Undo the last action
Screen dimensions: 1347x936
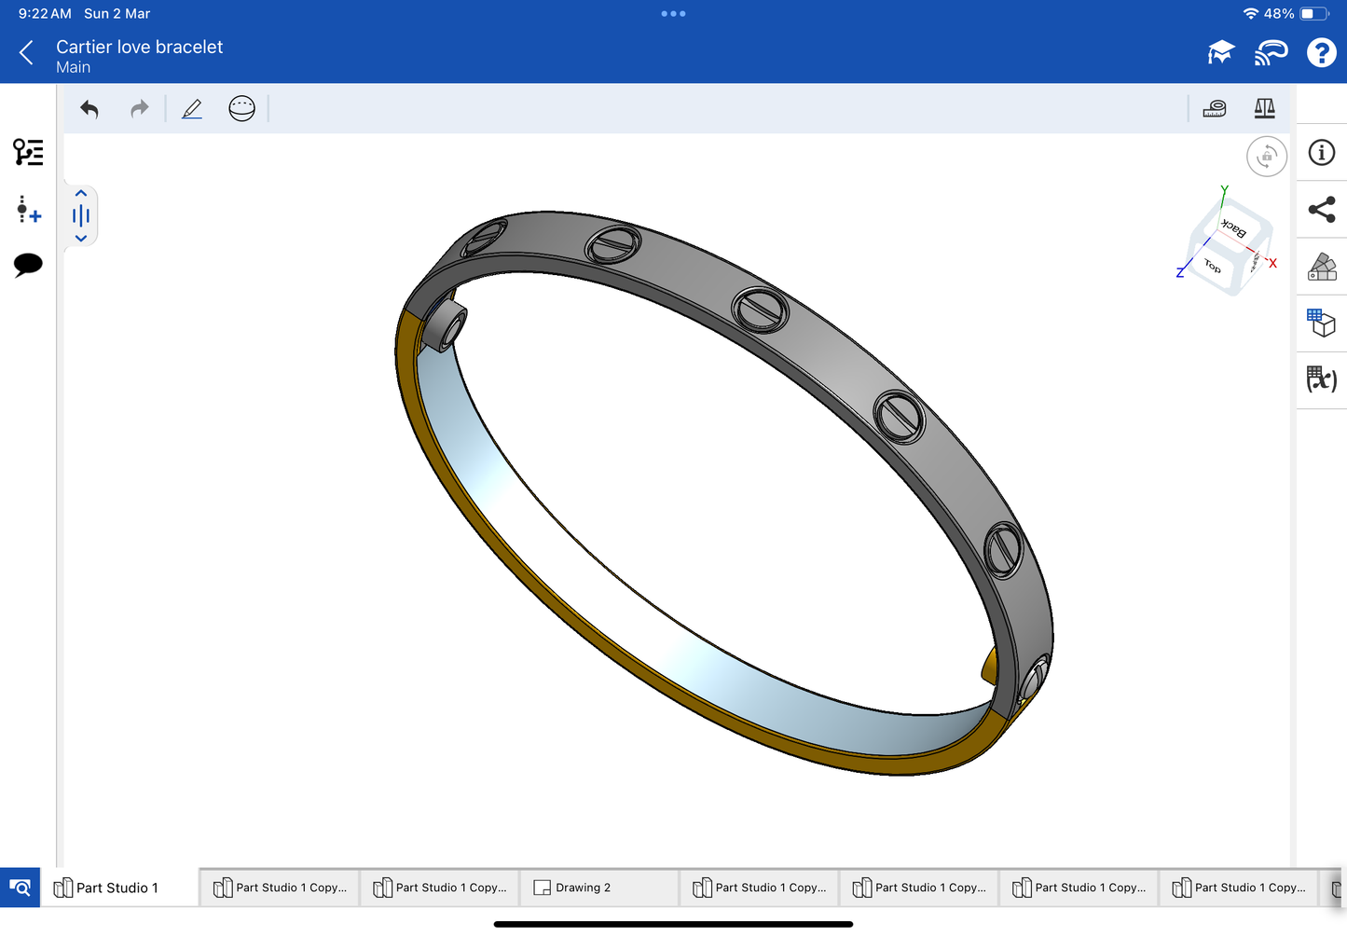click(x=89, y=109)
